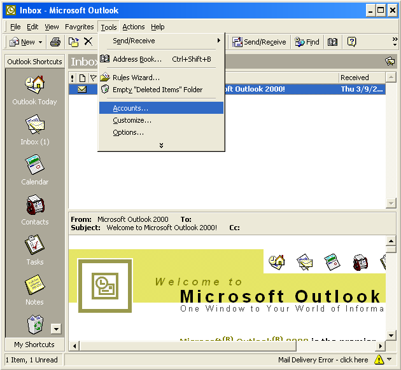The height and width of the screenshot is (370, 401).
Task: Click the New mail message button
Action: coord(22,42)
